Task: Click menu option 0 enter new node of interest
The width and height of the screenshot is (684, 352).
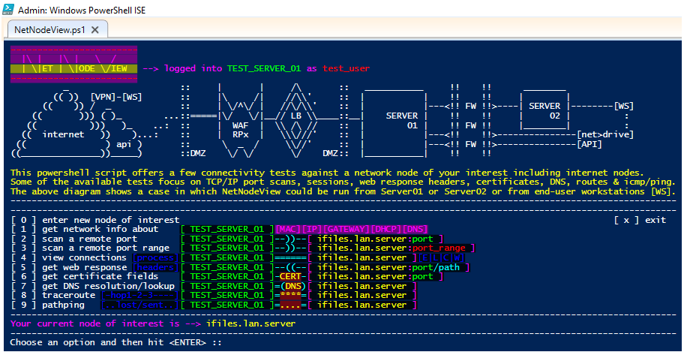Action: click(94, 220)
